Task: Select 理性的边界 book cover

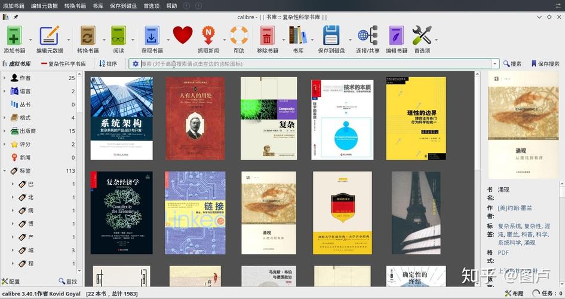Action: [416, 118]
